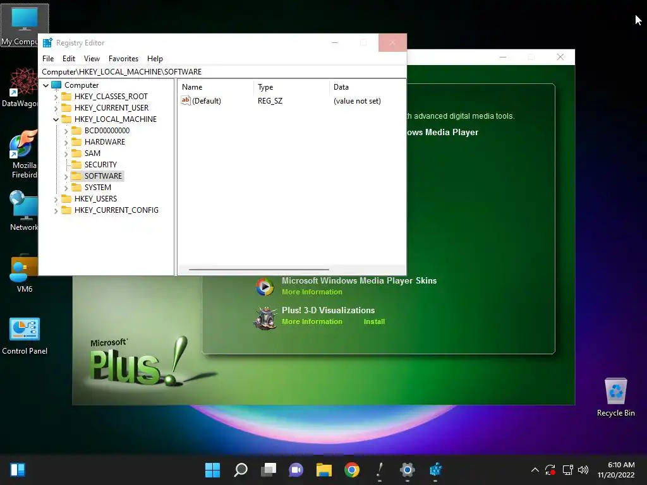This screenshot has width=647, height=485.
Task: Open the File menu in Registry Editor
Action: click(48, 59)
